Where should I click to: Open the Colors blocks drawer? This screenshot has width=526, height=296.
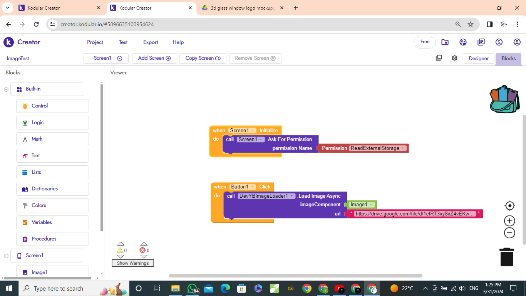pos(52,205)
